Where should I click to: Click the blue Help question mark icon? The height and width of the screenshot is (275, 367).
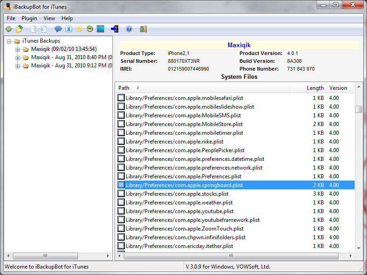coord(129,29)
